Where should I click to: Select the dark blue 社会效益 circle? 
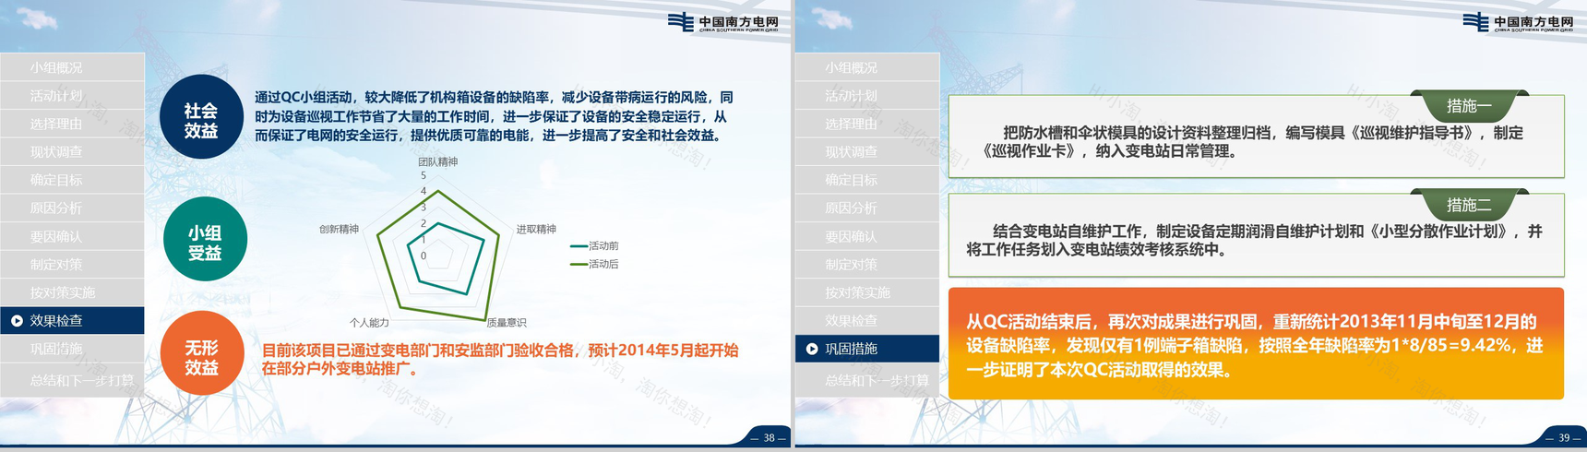(201, 117)
